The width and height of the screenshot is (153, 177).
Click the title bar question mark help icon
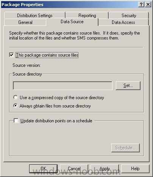(x=141, y=5)
